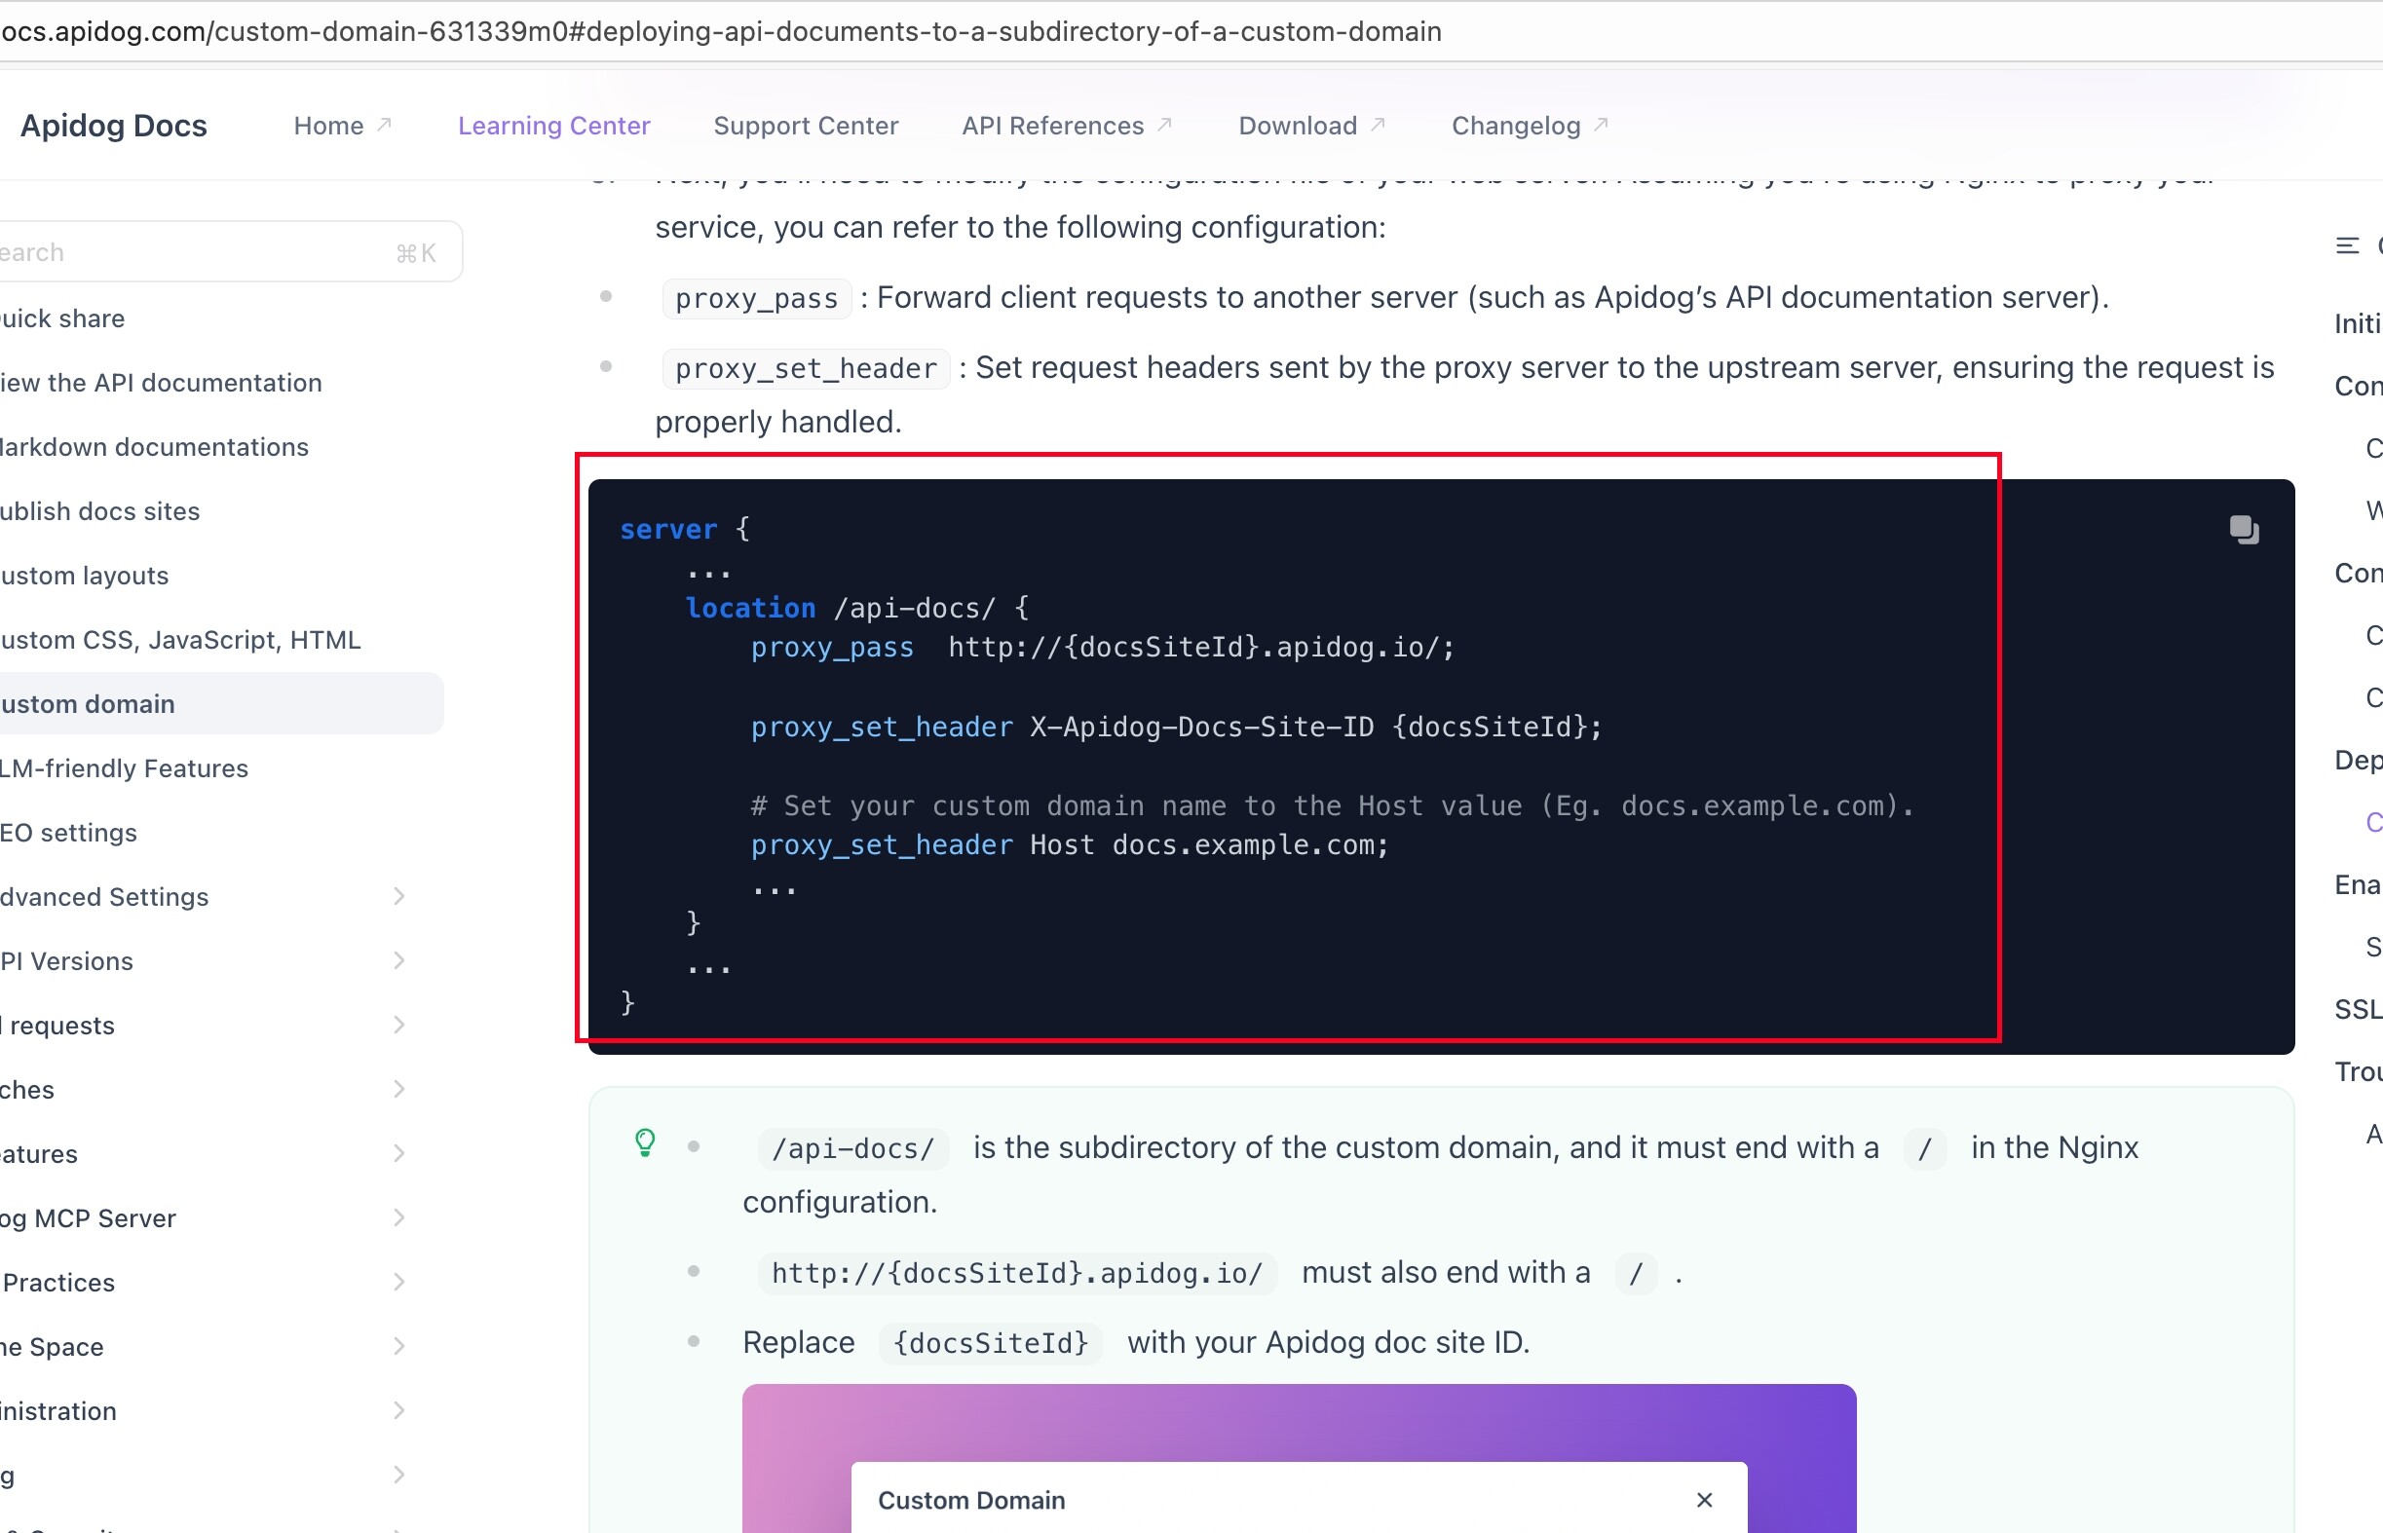Expand the API Versions sidebar group
2383x1533 pixels.
point(398,960)
